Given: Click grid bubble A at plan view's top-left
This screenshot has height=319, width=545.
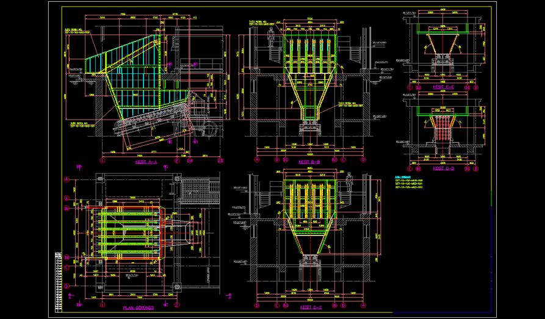Looking at the screenshot, I should click(x=67, y=179).
